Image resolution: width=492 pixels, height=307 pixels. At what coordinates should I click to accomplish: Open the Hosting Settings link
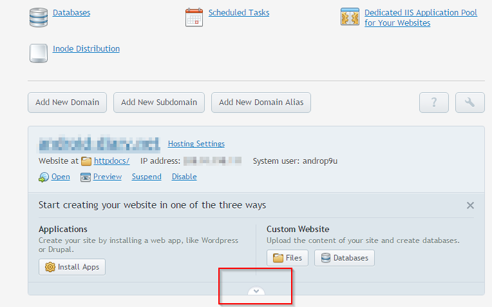(196, 144)
